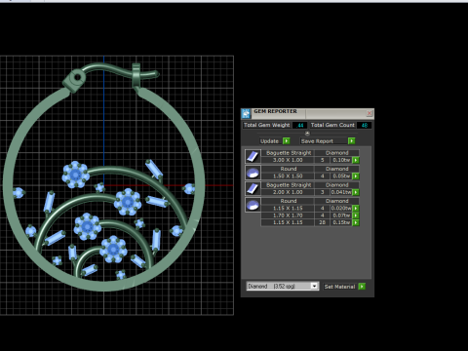The height and width of the screenshot is (351, 468).
Task: Close the Gem Reporter panel
Action: coord(370,113)
